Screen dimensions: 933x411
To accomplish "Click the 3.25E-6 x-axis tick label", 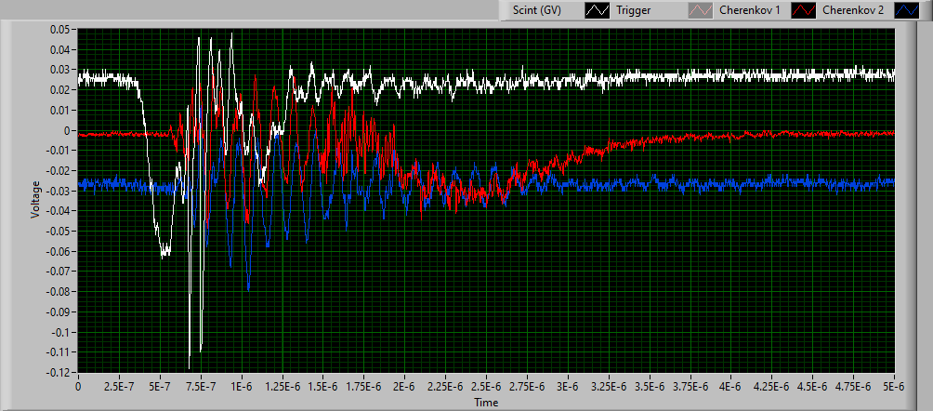I will tap(609, 386).
